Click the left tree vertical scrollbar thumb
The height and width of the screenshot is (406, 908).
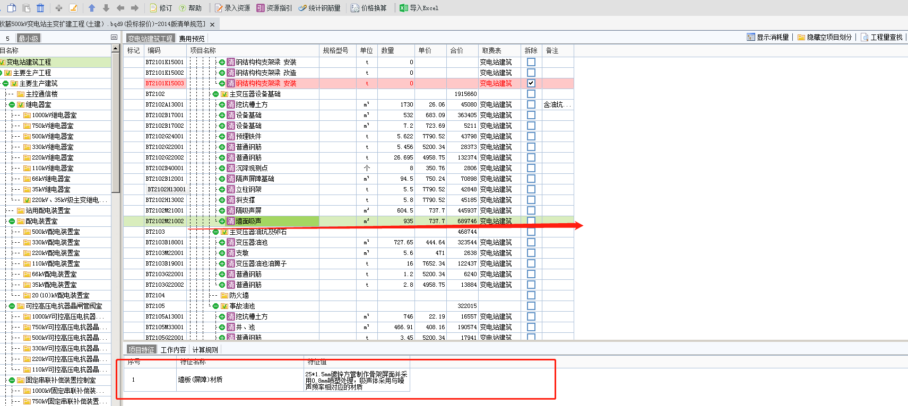(116, 122)
